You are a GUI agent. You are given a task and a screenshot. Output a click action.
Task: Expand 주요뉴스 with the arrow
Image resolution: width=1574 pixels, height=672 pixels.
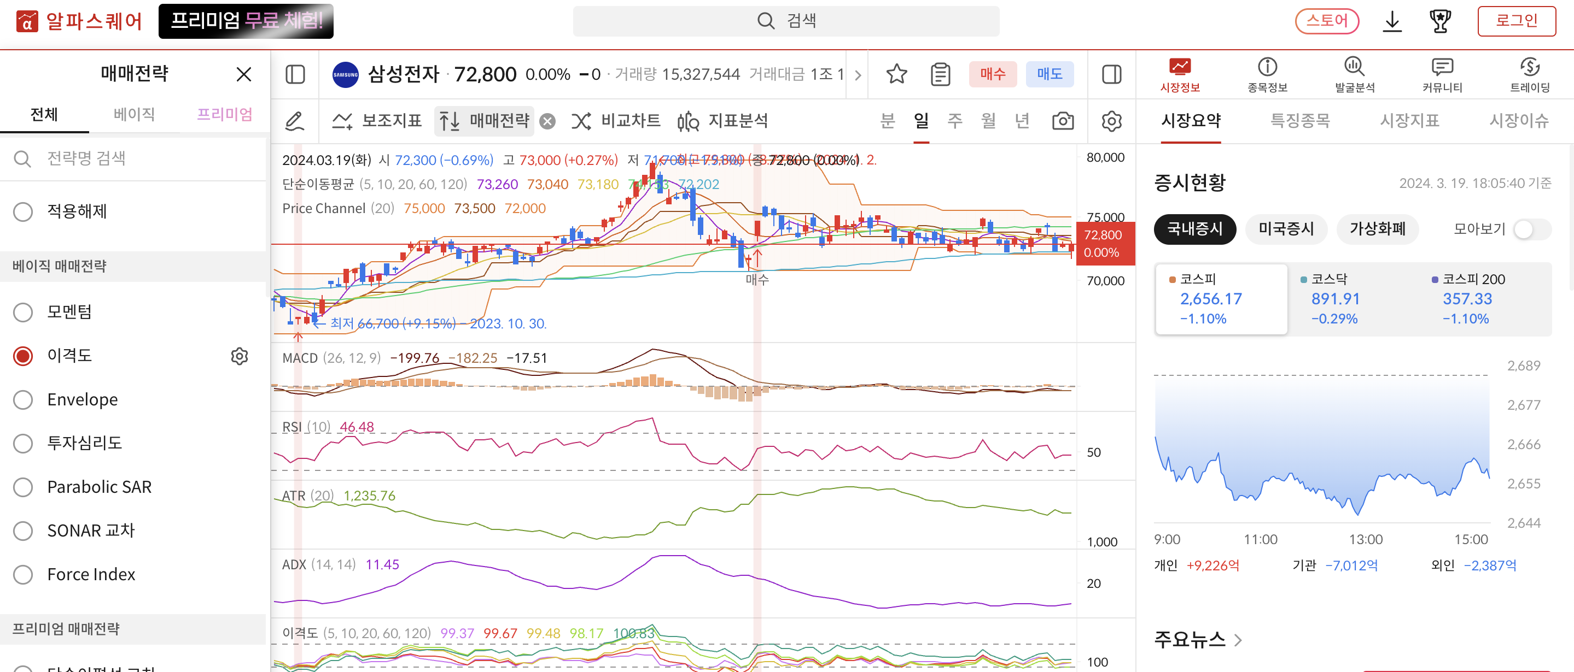1239,640
